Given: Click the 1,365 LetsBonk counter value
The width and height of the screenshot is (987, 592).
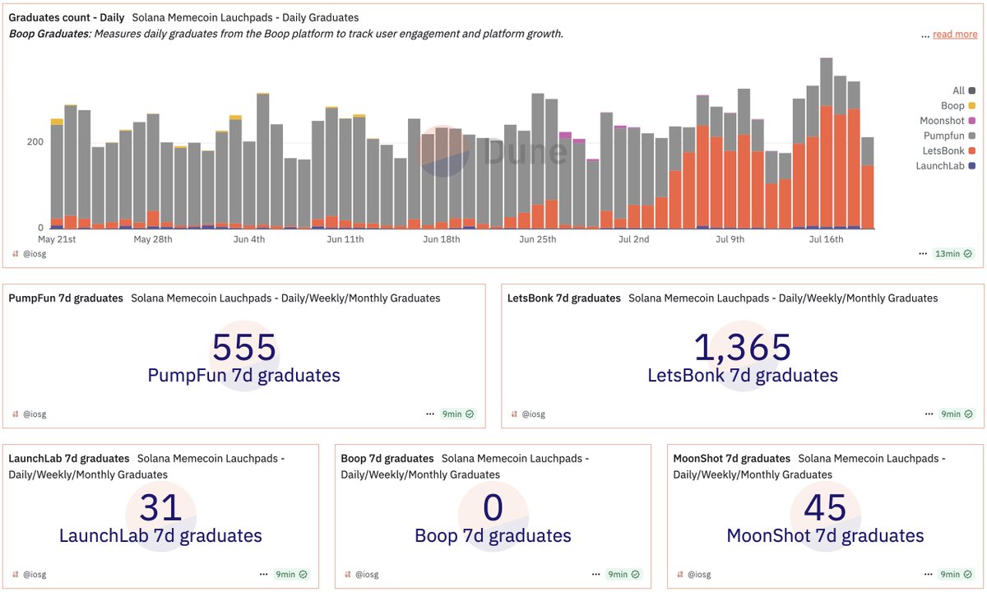Looking at the screenshot, I should pyautogui.click(x=743, y=348).
